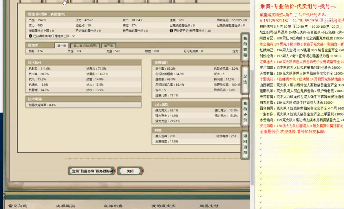Open the 怎样出售 footer link
The height and width of the screenshot is (209, 344).
[113, 206]
